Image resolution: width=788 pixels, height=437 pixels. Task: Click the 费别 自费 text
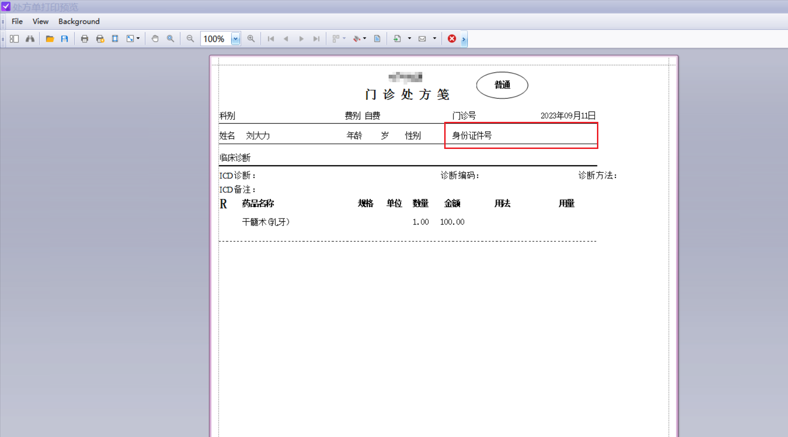(x=362, y=115)
